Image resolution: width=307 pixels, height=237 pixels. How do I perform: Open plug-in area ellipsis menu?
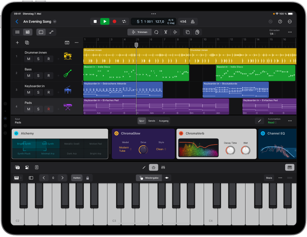point(290,121)
